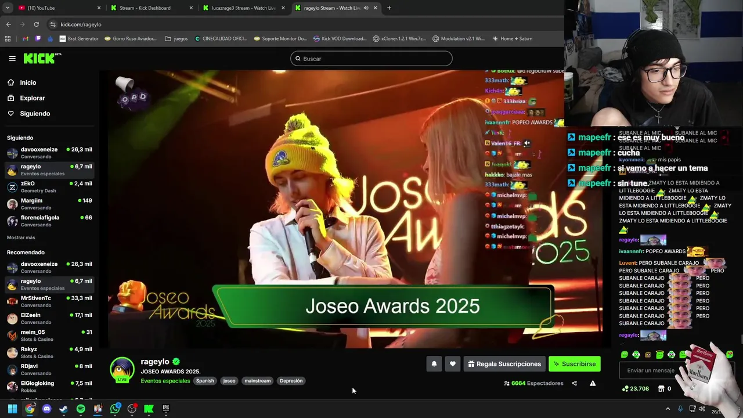The height and width of the screenshot is (418, 743).
Task: Select zEkO Geometry Dash channel
Action: point(49,187)
